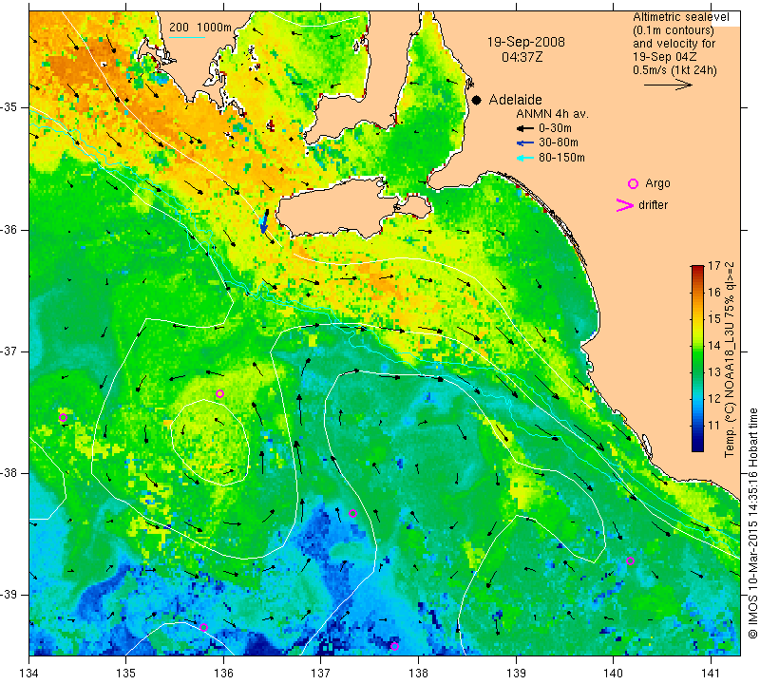Click the 137 longitude axis label
The height and width of the screenshot is (684, 760).
click(x=321, y=674)
